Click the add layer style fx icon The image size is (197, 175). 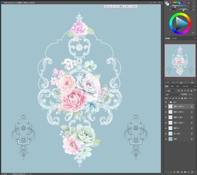[x=175, y=172]
